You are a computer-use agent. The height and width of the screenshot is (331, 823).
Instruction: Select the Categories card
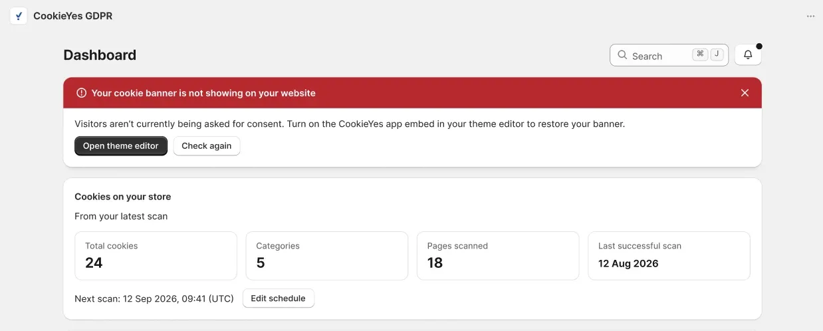[326, 256]
